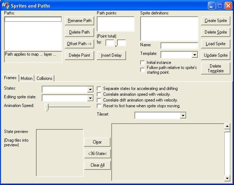
Task: Click the Delete Point button
Action: (79, 55)
